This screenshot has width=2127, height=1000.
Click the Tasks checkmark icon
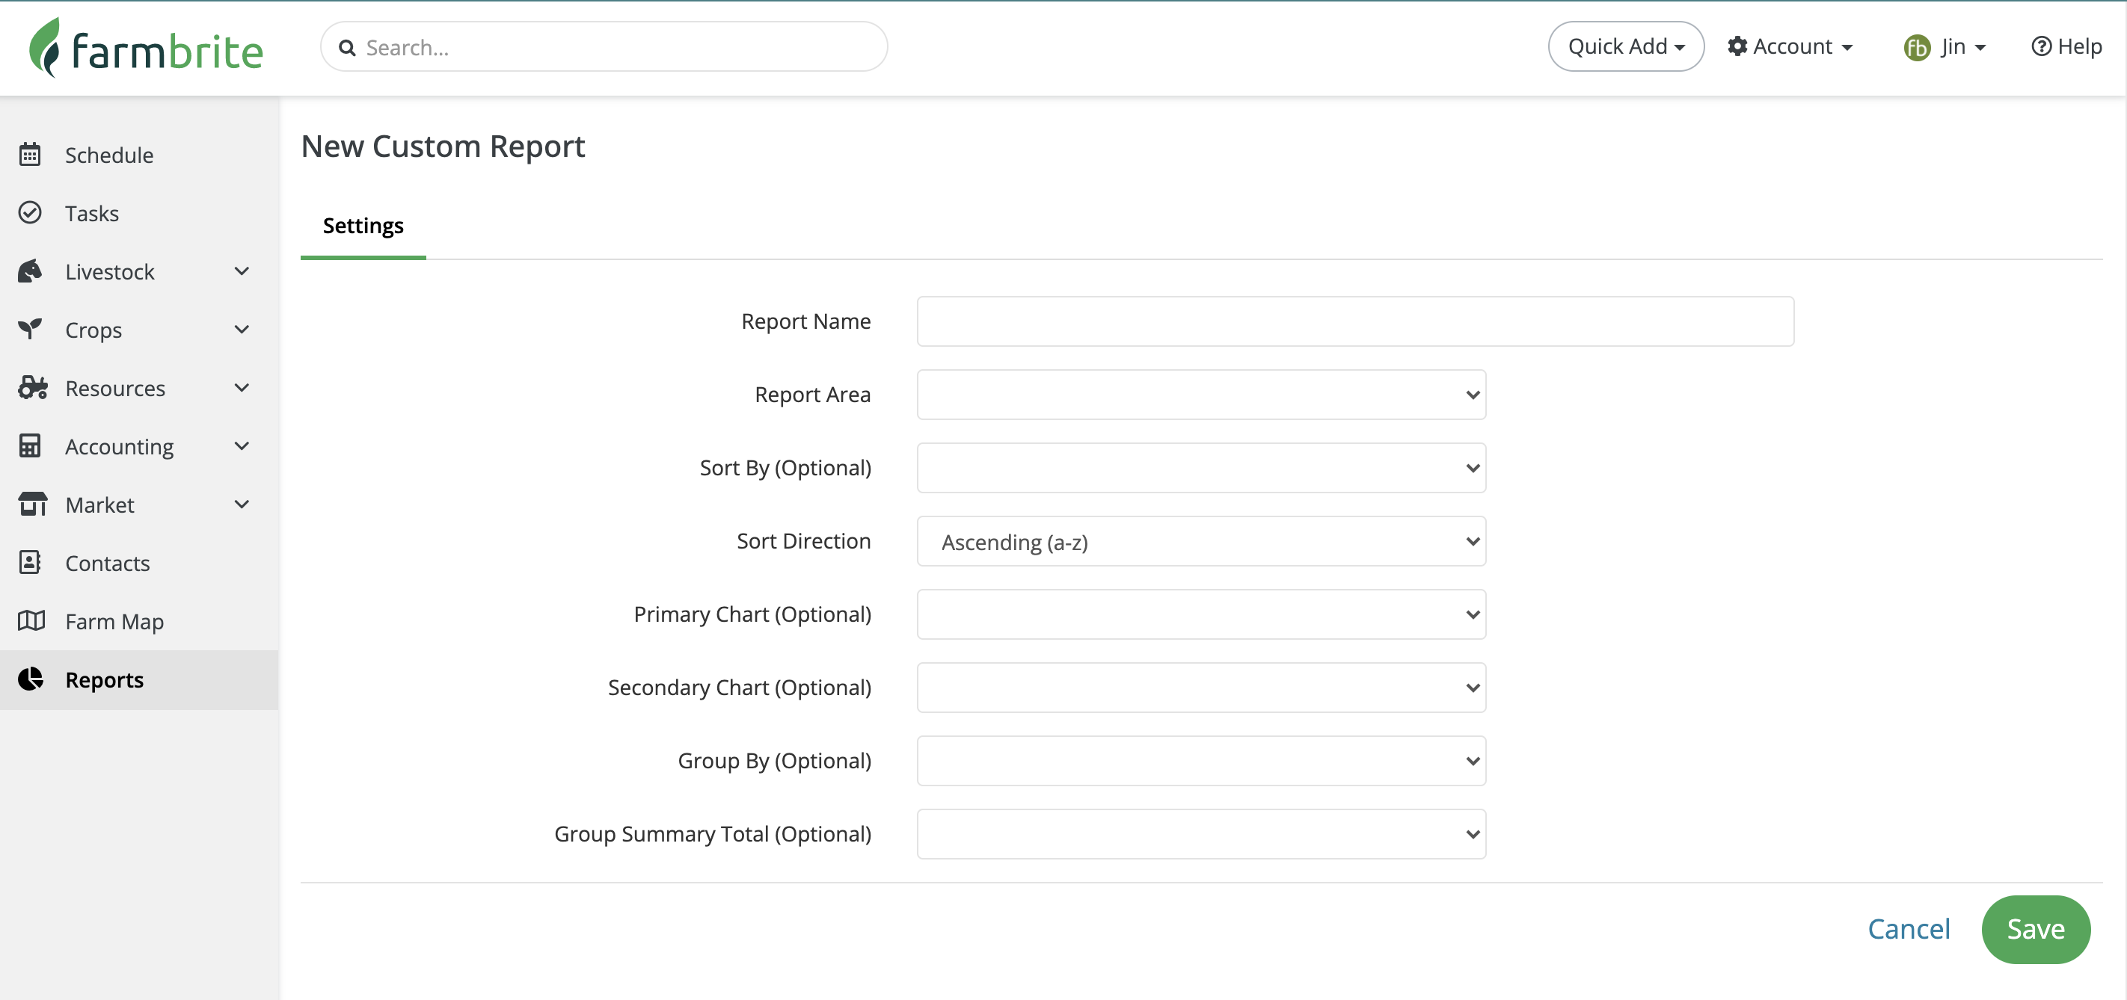point(30,213)
